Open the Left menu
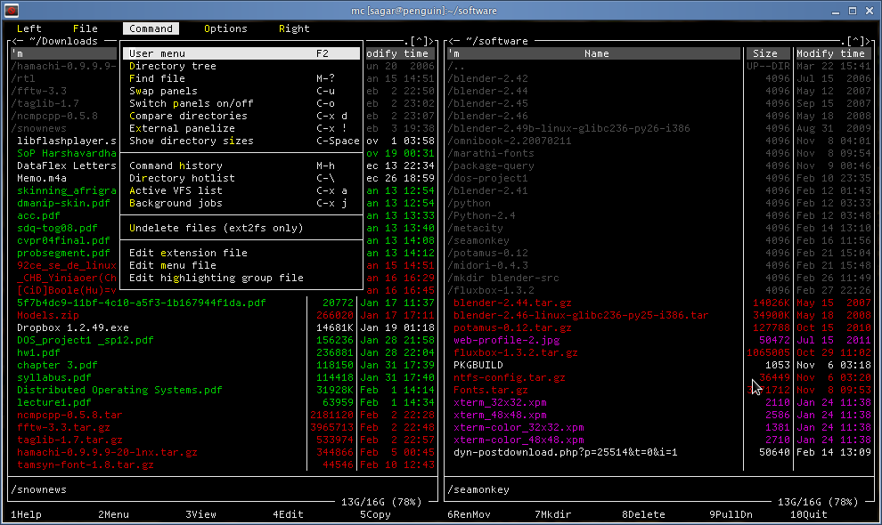Screen dimensions: 882x525 [x=29, y=28]
